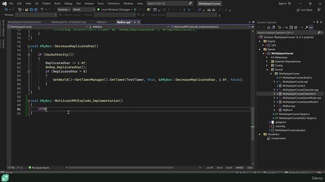Image resolution: width=325 pixels, height=182 pixels.
Task: Select MyBox.cpp in Solution Explorer
Action: coord(289,106)
